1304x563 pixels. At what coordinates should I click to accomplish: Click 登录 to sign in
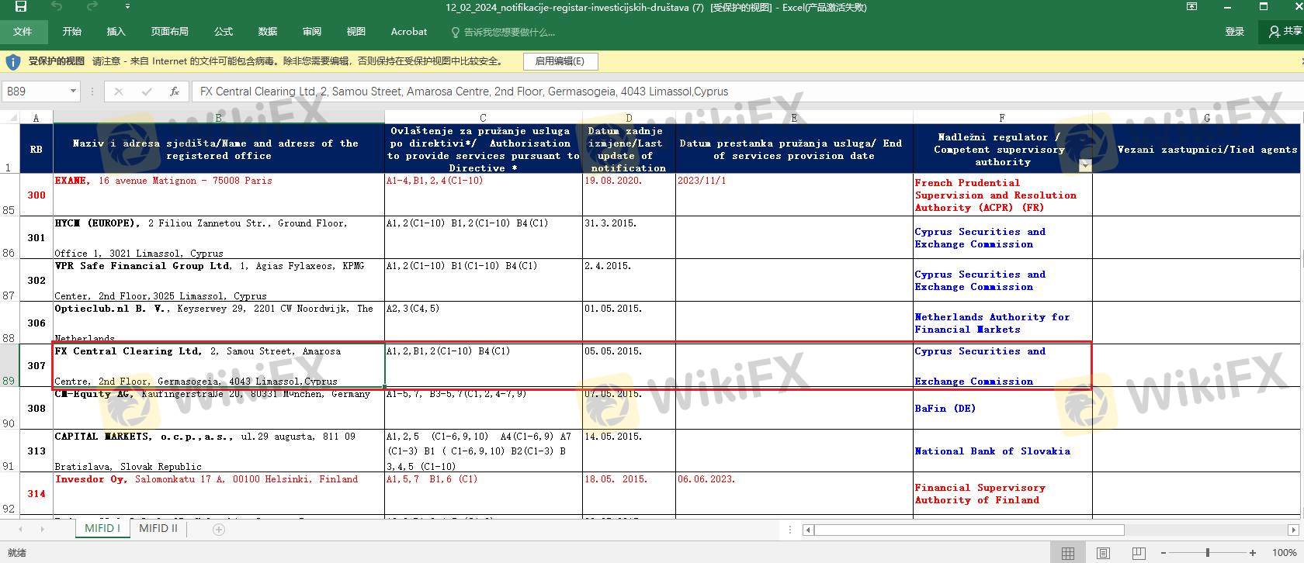point(1234,32)
